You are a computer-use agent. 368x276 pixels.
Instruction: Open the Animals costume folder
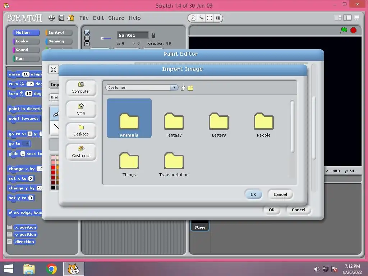[x=129, y=118]
